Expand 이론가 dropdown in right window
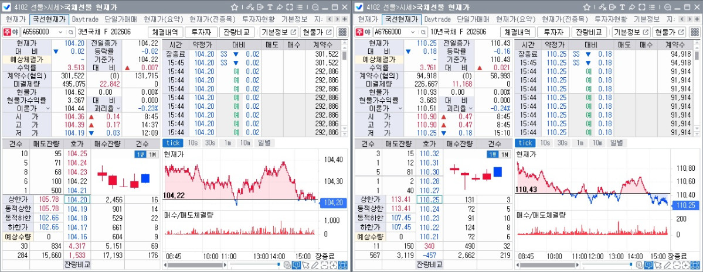Screen dimensions: 703x272 click(400, 109)
